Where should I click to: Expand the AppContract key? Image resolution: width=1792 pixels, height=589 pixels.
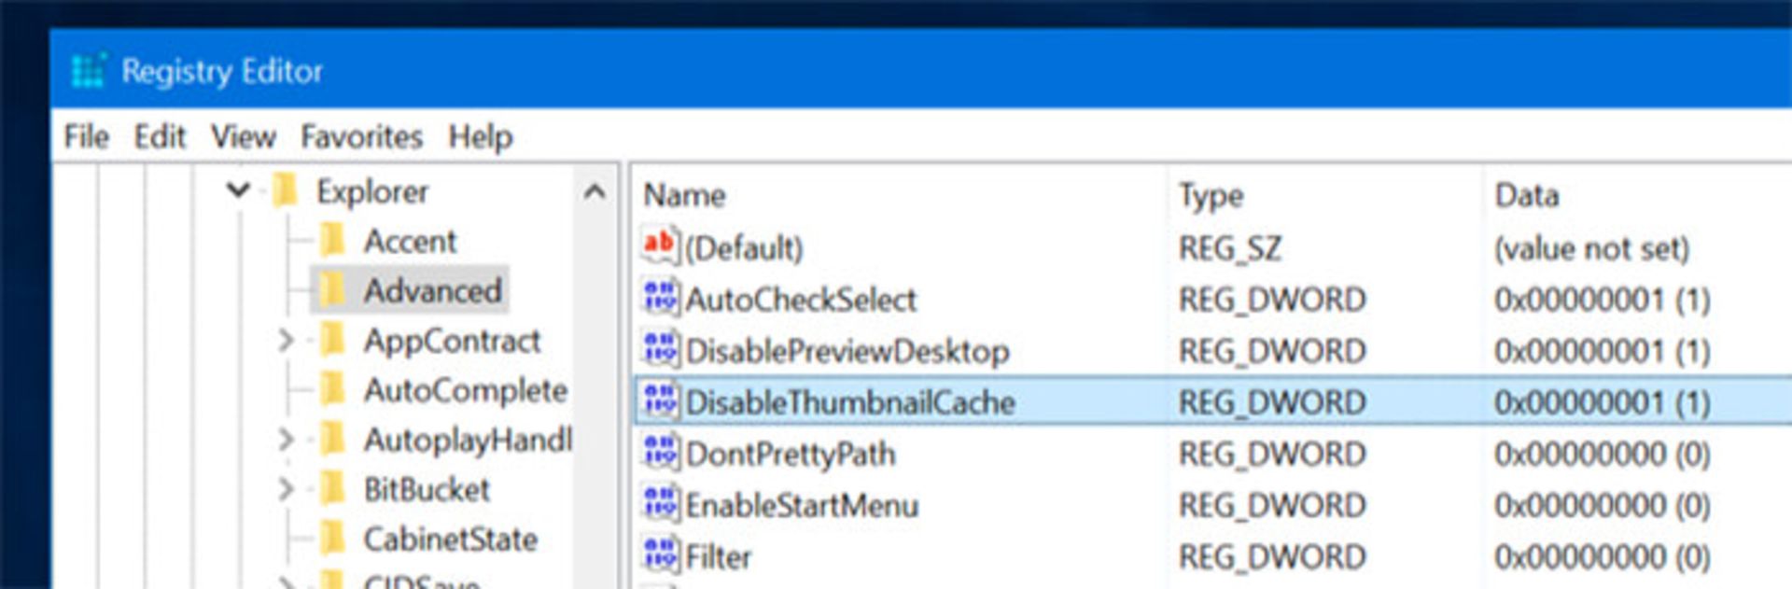pos(286,341)
